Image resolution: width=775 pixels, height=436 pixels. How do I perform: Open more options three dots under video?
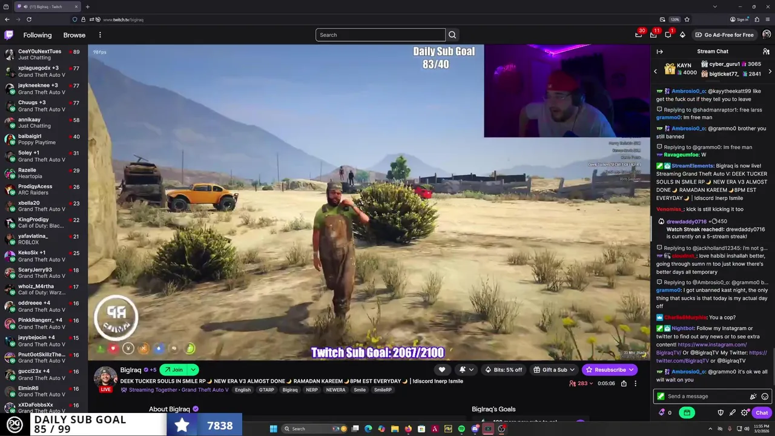pyautogui.click(x=635, y=383)
